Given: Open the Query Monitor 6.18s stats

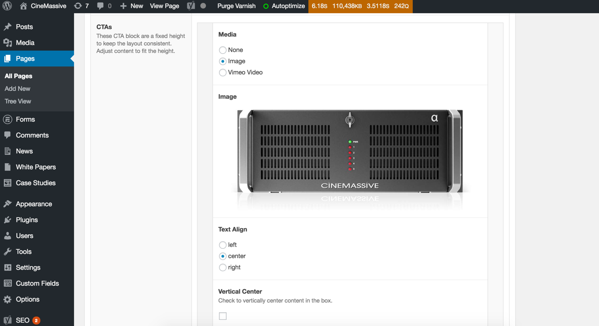Looking at the screenshot, I should click(x=320, y=6).
